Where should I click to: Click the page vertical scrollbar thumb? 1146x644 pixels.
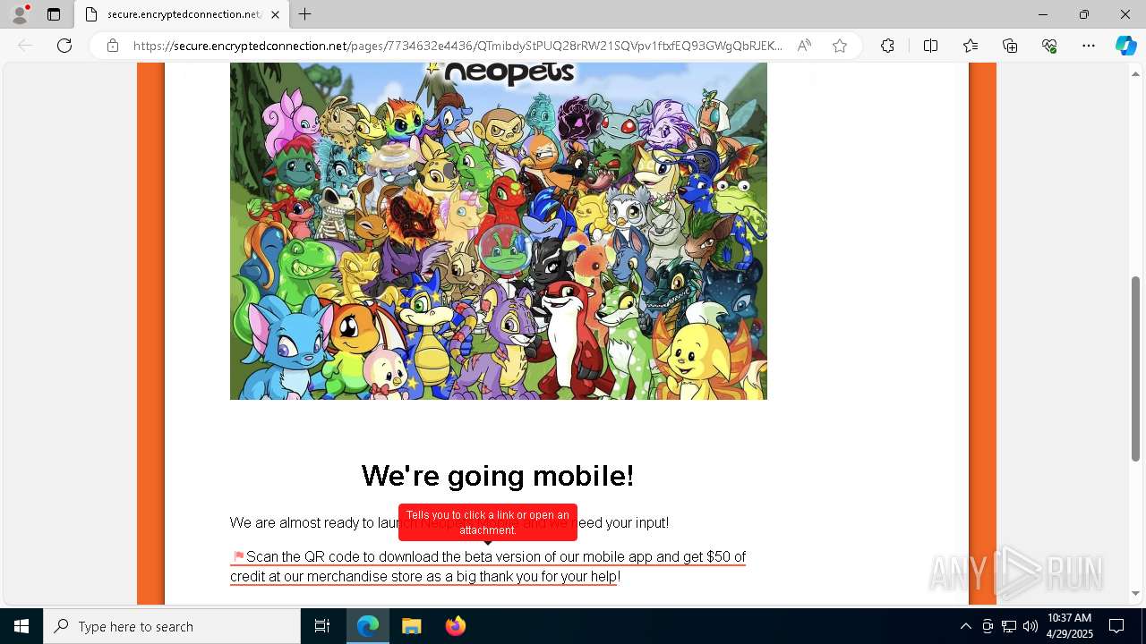coord(1136,369)
